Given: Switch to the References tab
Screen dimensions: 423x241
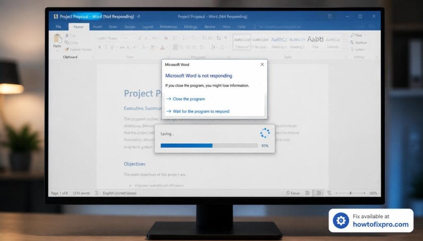Looking at the screenshot, I should coord(169,27).
